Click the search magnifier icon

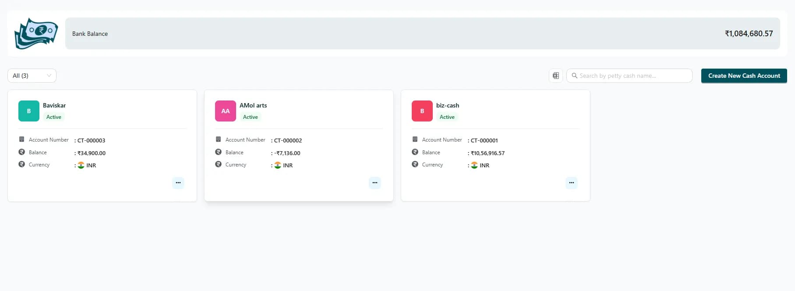574,76
